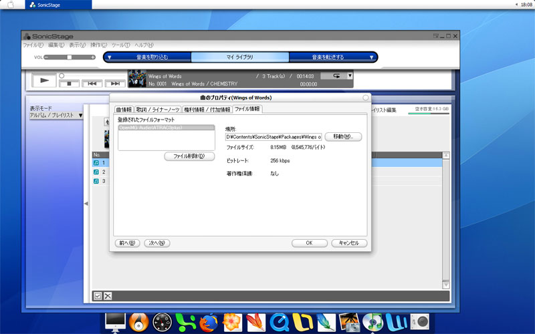Launch QuickTime Player from the dock
This screenshot has width=535, height=334.
[x=279, y=323]
